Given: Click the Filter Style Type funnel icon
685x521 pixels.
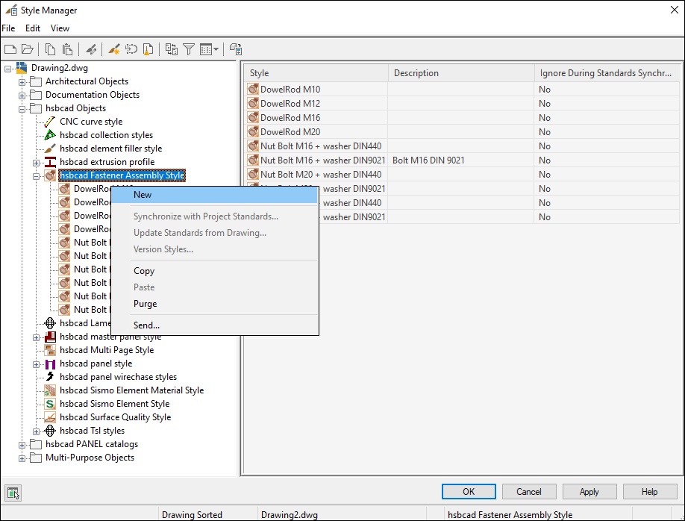Looking at the screenshot, I should [x=189, y=49].
